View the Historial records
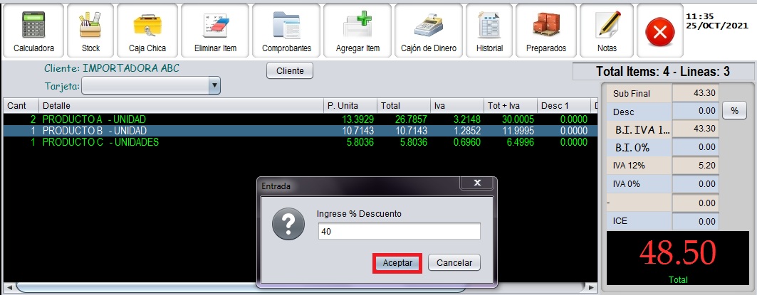This screenshot has height=295, width=757. (489, 31)
